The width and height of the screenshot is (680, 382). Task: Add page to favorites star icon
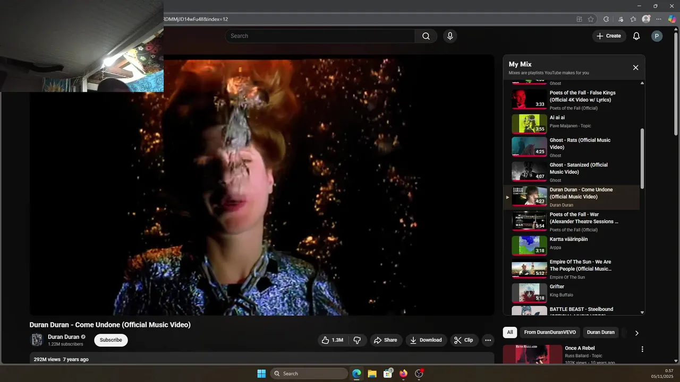[591, 19]
